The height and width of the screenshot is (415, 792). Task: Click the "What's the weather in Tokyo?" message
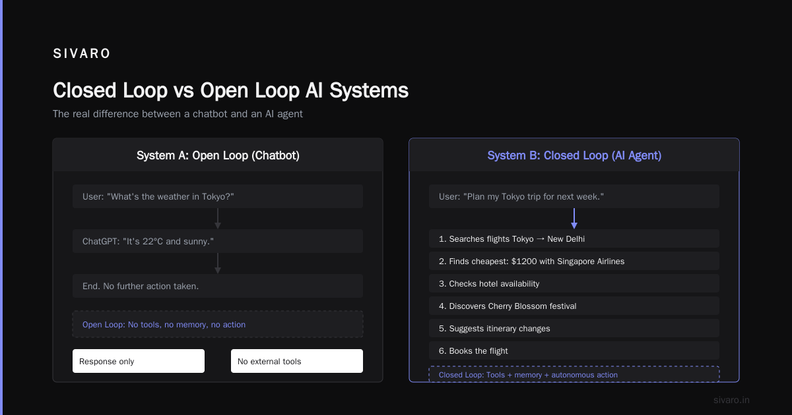click(218, 196)
